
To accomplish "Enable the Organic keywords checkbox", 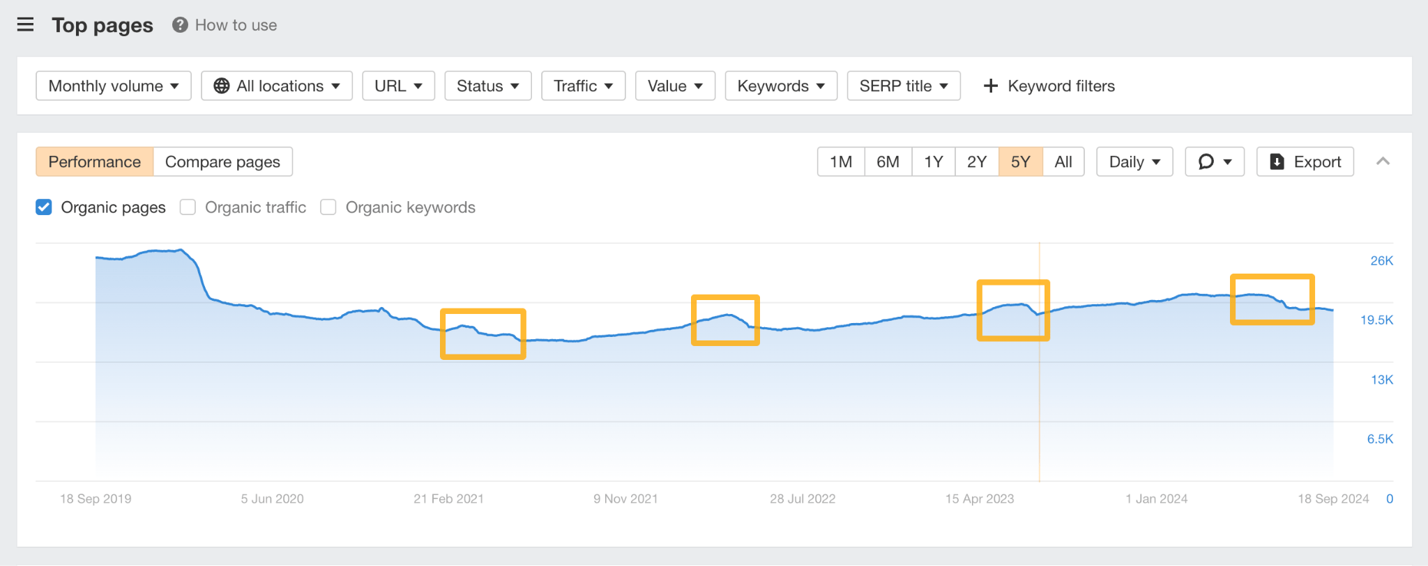I will (x=328, y=207).
